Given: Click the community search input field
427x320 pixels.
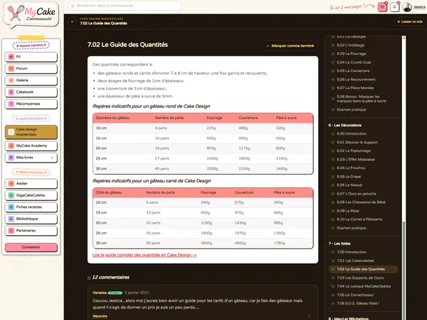Looking at the screenshot, I should (x=125, y=6).
